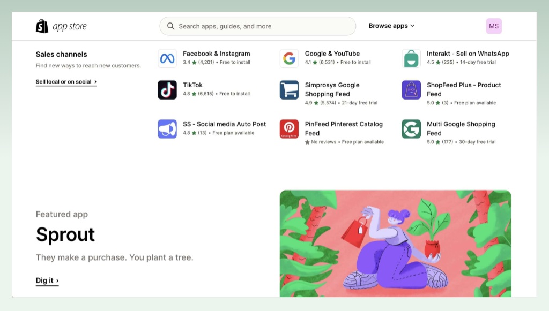The height and width of the screenshot is (311, 549).
Task: Follow the Sell local or on social link
Action: tap(66, 82)
